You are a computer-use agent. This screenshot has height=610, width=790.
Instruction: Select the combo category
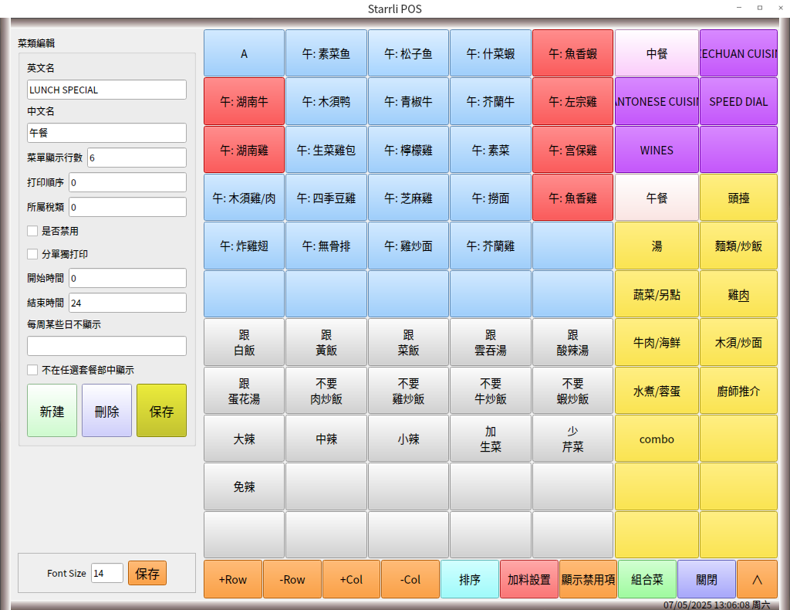click(x=657, y=439)
